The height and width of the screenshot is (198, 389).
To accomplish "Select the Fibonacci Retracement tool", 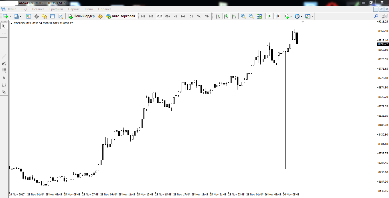I will pyautogui.click(x=4, y=70).
